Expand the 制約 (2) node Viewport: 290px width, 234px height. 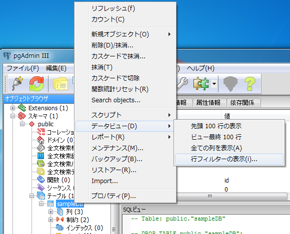(50, 220)
